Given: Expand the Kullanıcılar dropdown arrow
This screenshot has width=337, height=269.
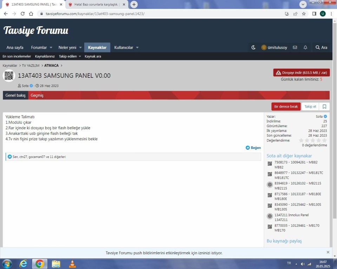Looking at the screenshot, I should tap(137, 47).
